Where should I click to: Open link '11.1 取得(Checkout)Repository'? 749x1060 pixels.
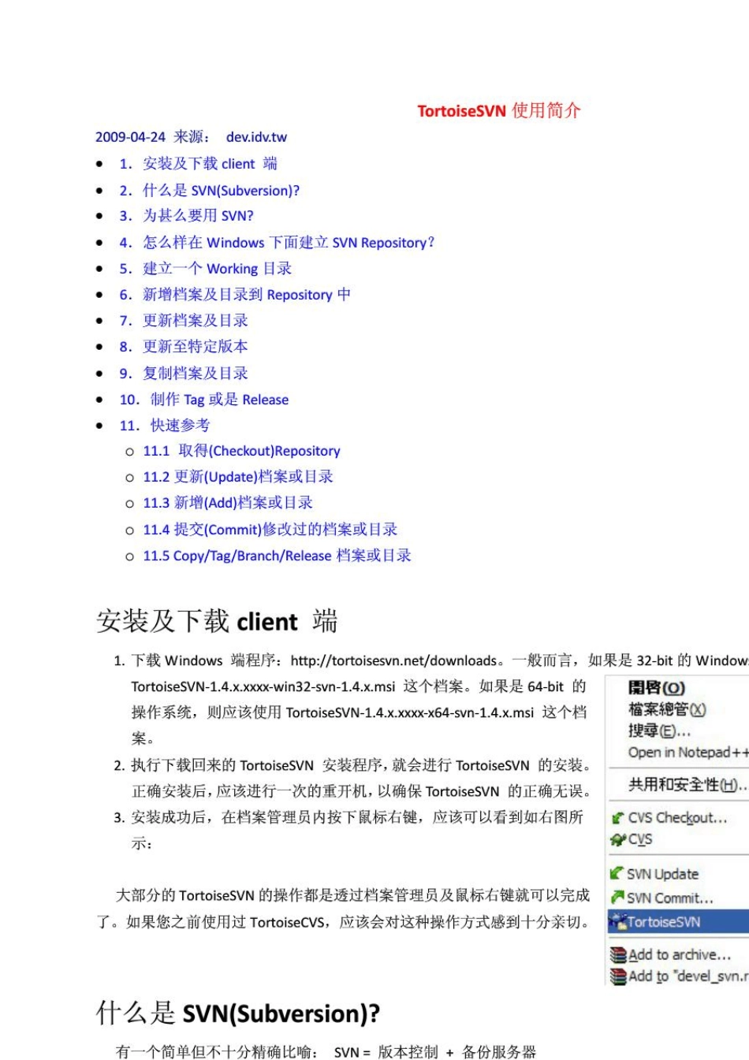point(241,451)
